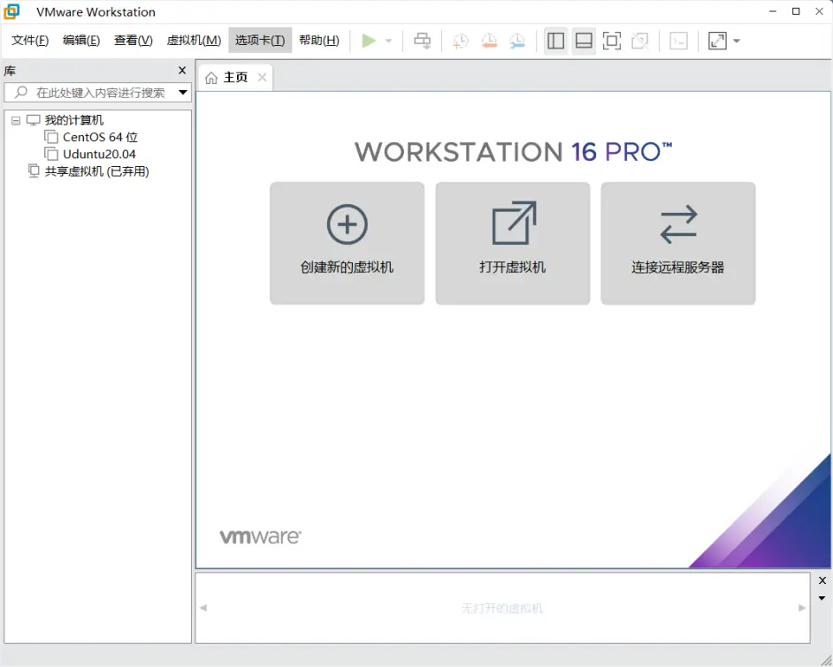Click 打开虚拟机 button
This screenshot has width=833, height=667.
pyautogui.click(x=513, y=243)
